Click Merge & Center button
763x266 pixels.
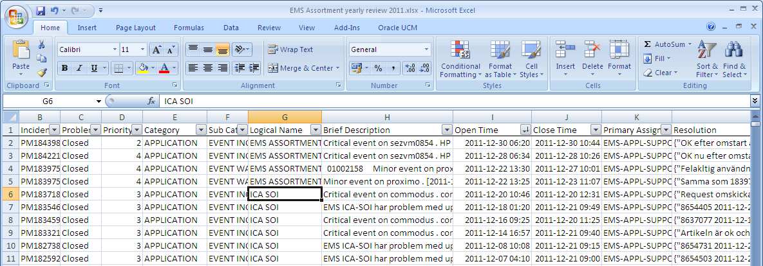(x=300, y=68)
